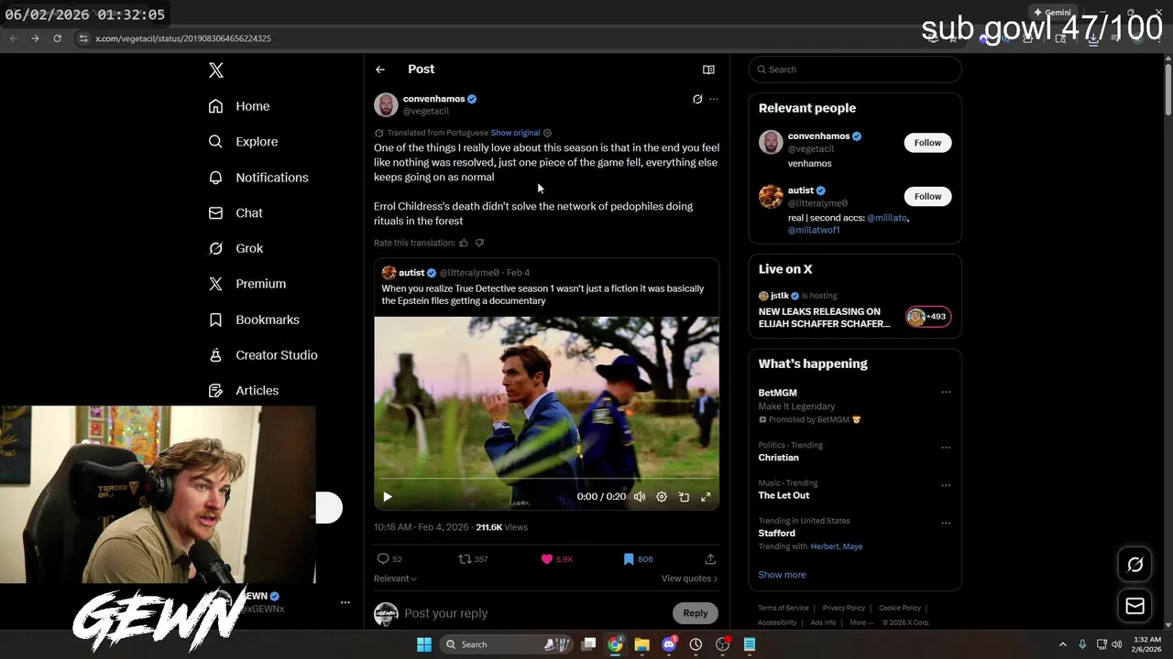Viewport: 1173px width, 659px height.
Task: Play the quoted video
Action: (x=387, y=497)
